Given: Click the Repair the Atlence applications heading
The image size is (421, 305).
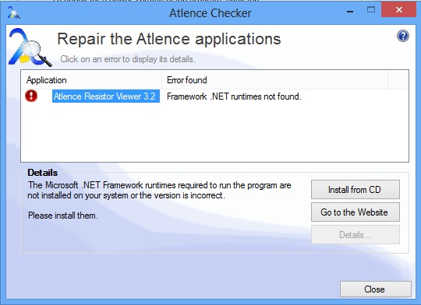Looking at the screenshot, I should point(169,39).
